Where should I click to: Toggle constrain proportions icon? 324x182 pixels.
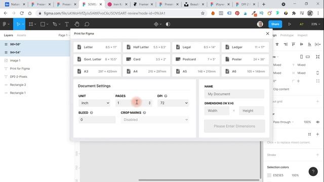(317, 73)
